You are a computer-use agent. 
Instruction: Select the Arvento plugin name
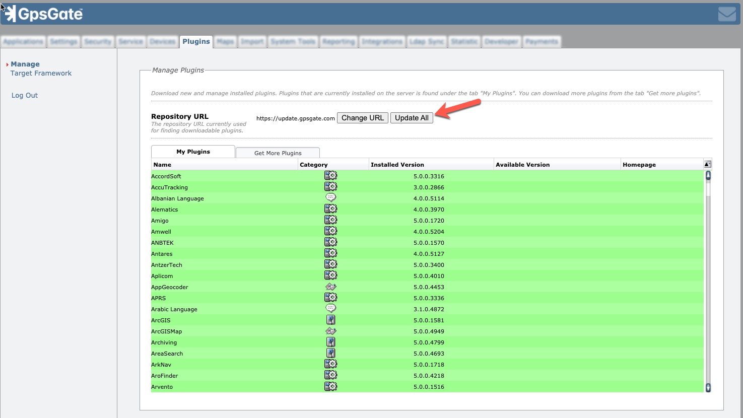(x=162, y=387)
